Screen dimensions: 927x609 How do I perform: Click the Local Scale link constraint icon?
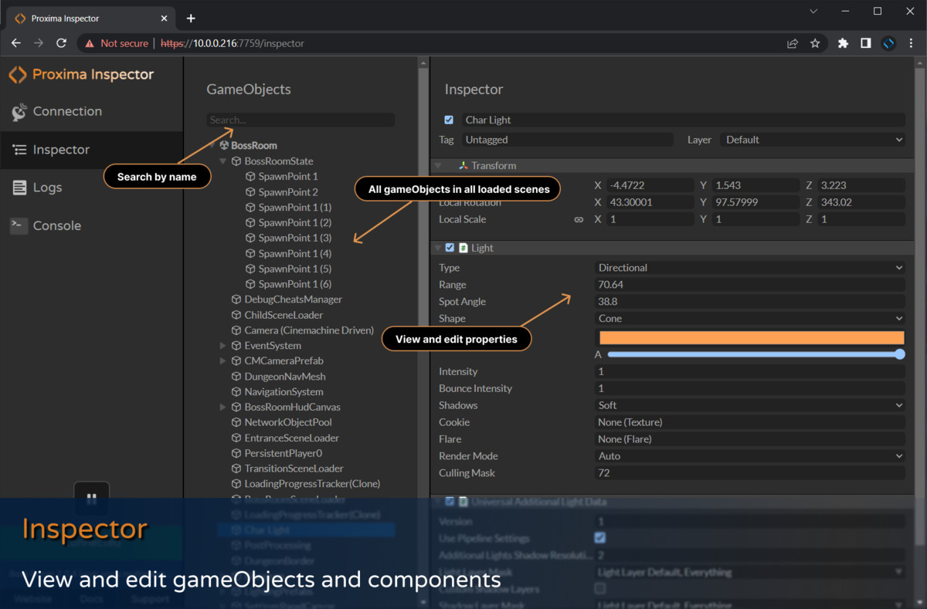[x=579, y=220]
